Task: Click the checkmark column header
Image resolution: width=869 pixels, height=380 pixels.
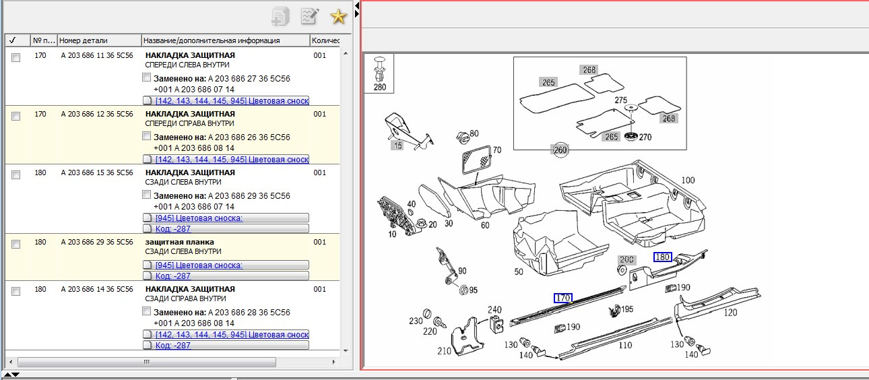Action: (x=18, y=40)
